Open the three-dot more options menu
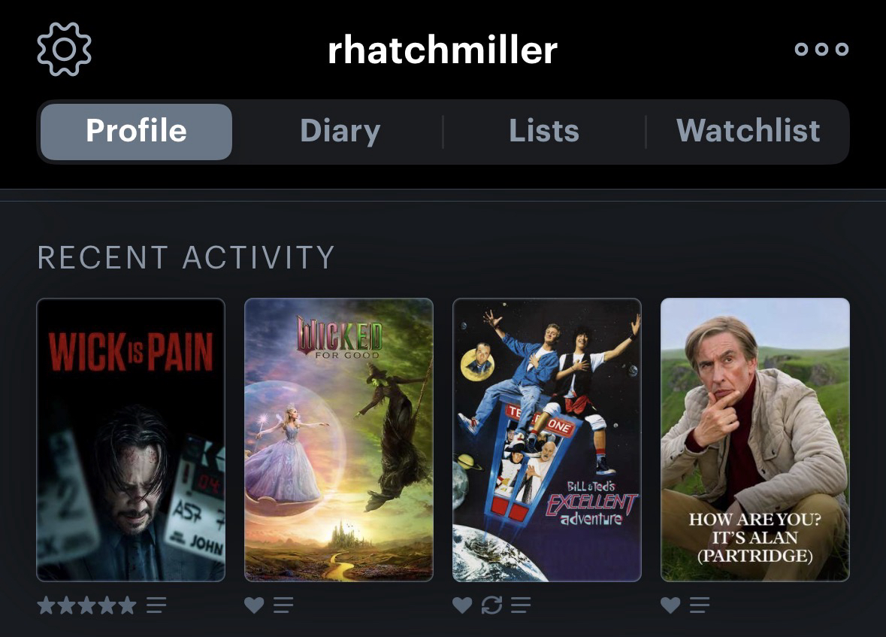 click(821, 49)
